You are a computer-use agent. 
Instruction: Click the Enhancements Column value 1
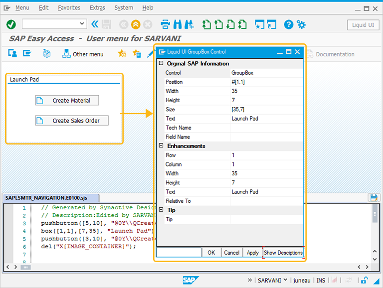click(266, 164)
